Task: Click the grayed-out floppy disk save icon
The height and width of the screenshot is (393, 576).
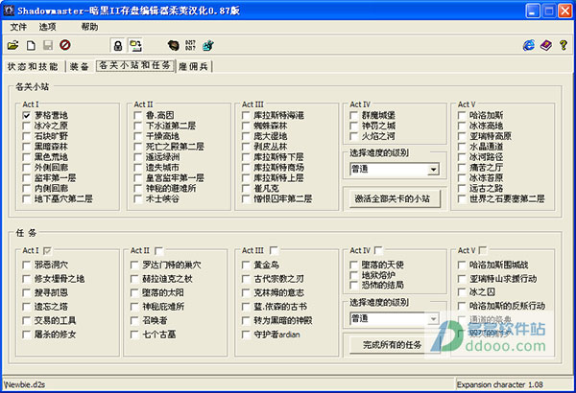Action: tap(48, 45)
